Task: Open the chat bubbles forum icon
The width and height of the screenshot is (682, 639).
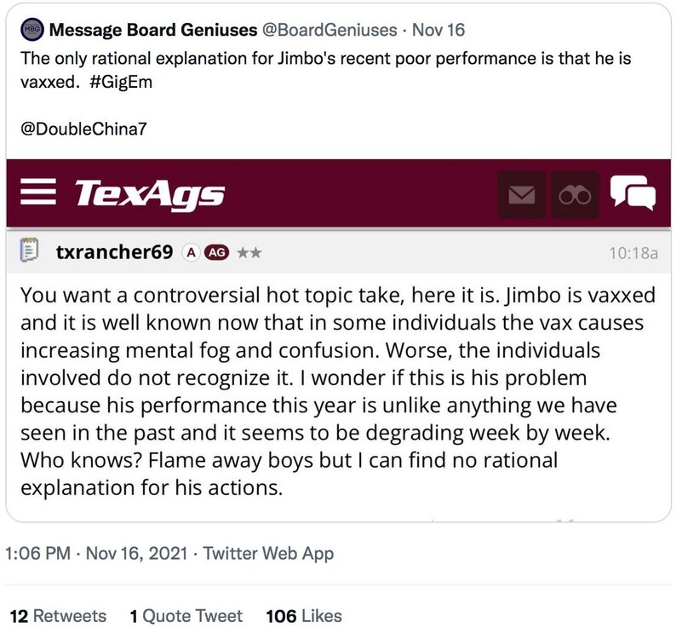Action: click(x=633, y=194)
